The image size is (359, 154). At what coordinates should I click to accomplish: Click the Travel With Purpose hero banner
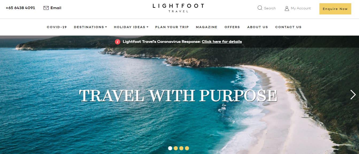pyautogui.click(x=178, y=95)
